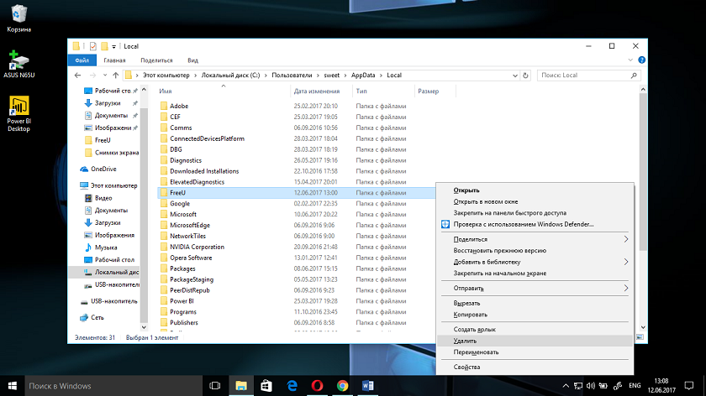
Task: Choose Открыть в новом окне
Action: 535,201
